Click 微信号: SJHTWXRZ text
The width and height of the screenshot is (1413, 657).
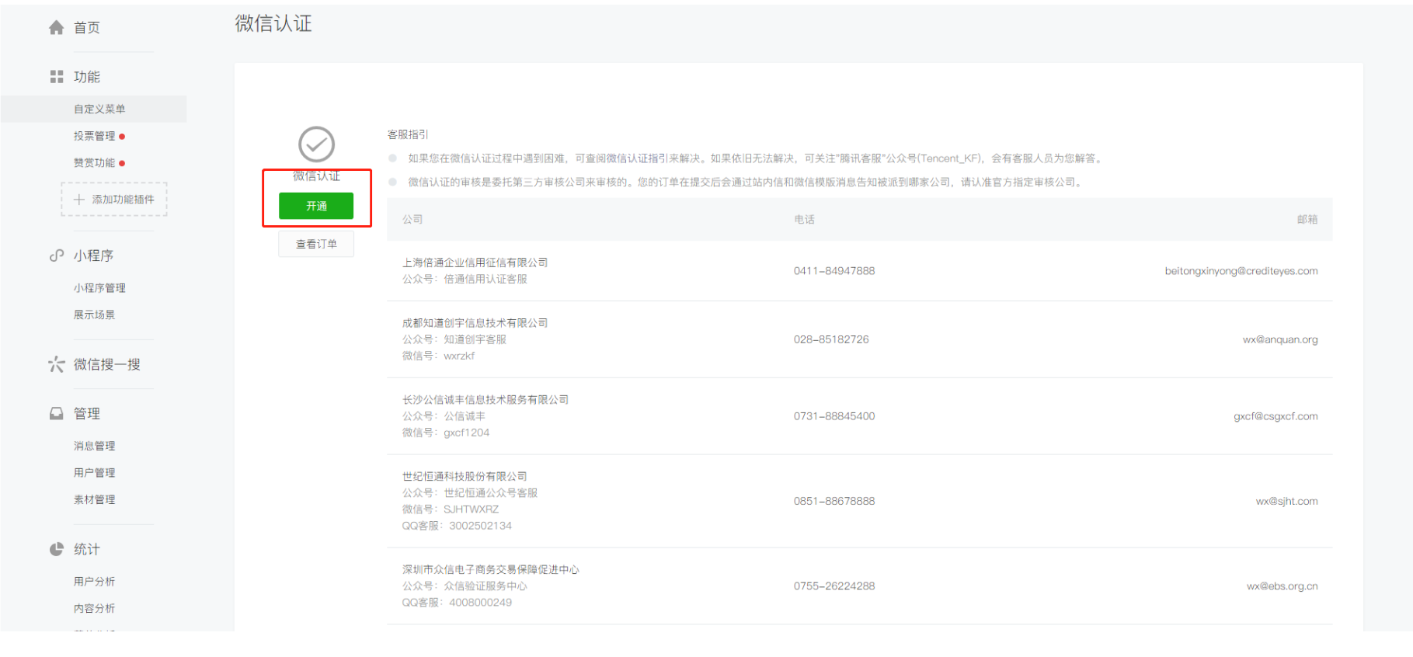(451, 509)
